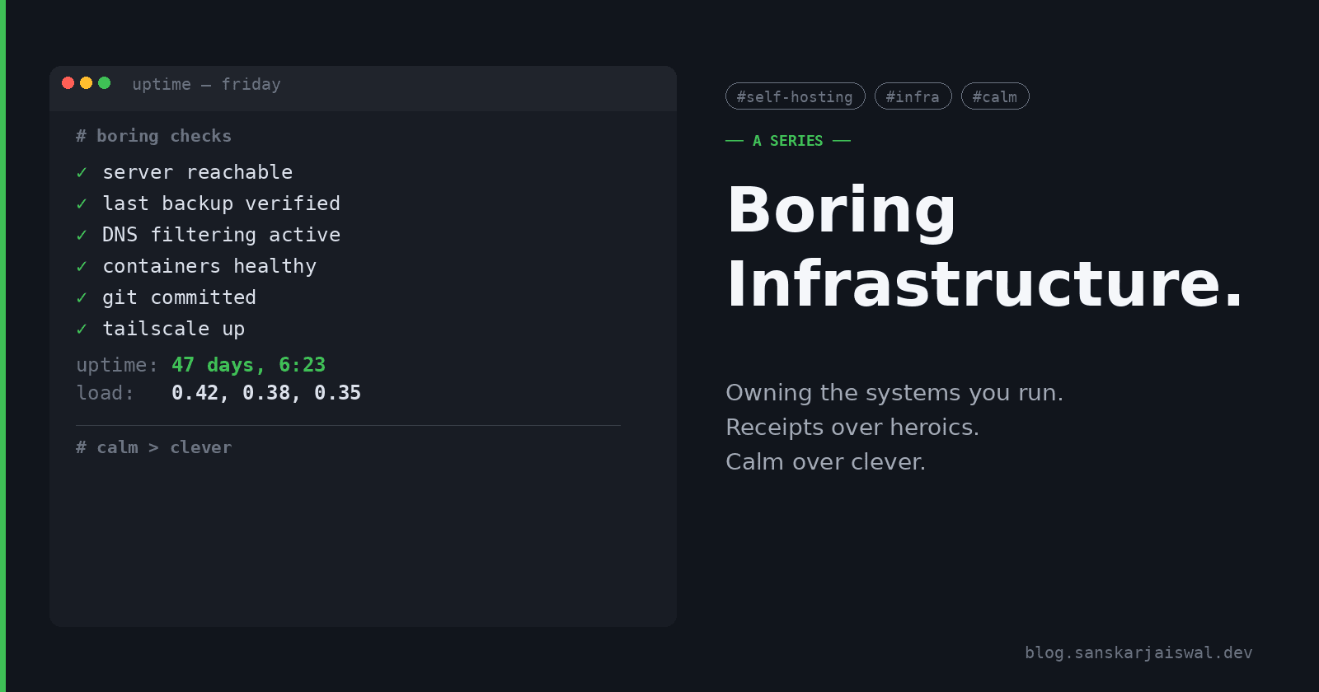Image resolution: width=1319 pixels, height=692 pixels.
Task: Click the 'uptime — friday' terminal title
Action: point(206,84)
